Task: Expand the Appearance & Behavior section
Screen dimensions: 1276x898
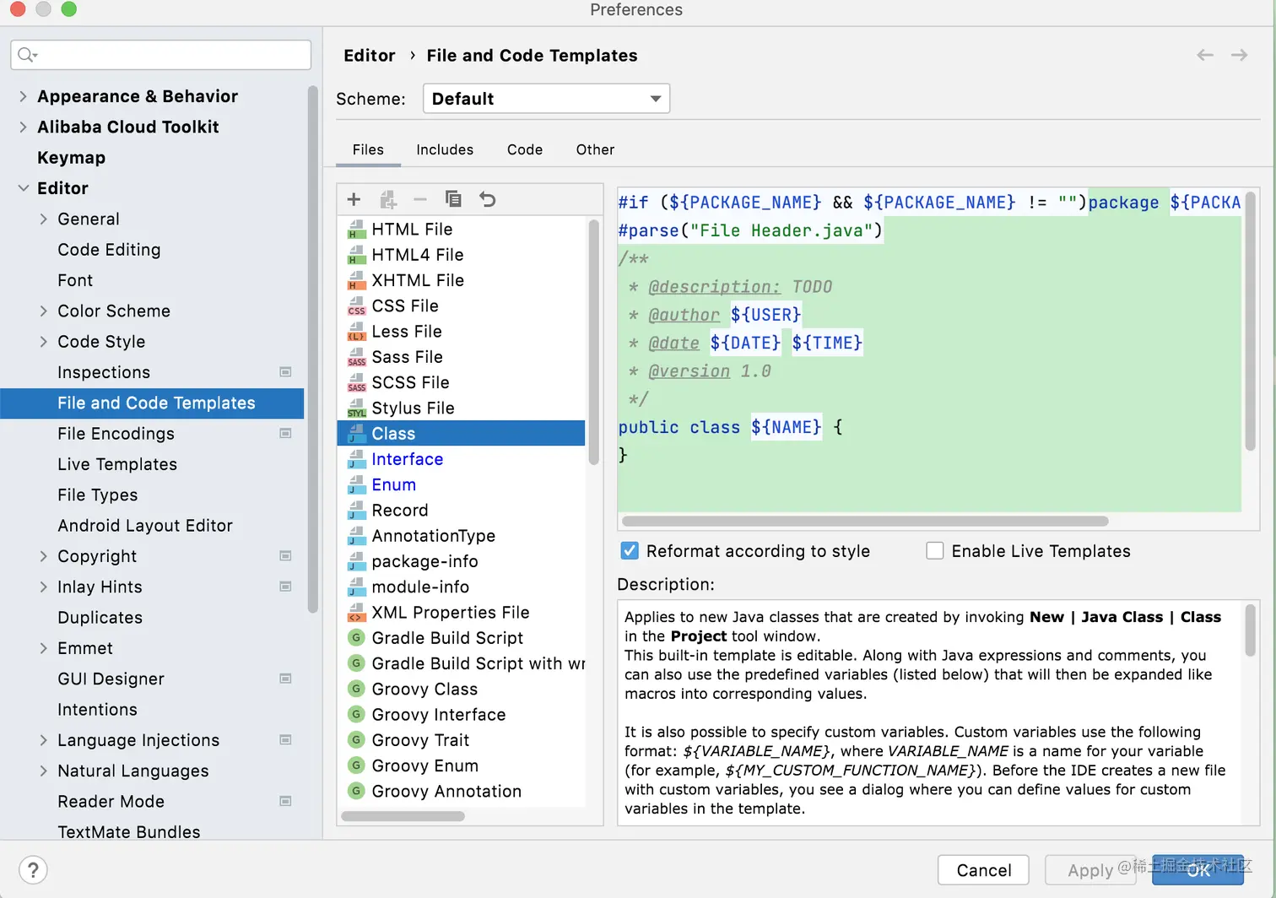Action: point(23,96)
